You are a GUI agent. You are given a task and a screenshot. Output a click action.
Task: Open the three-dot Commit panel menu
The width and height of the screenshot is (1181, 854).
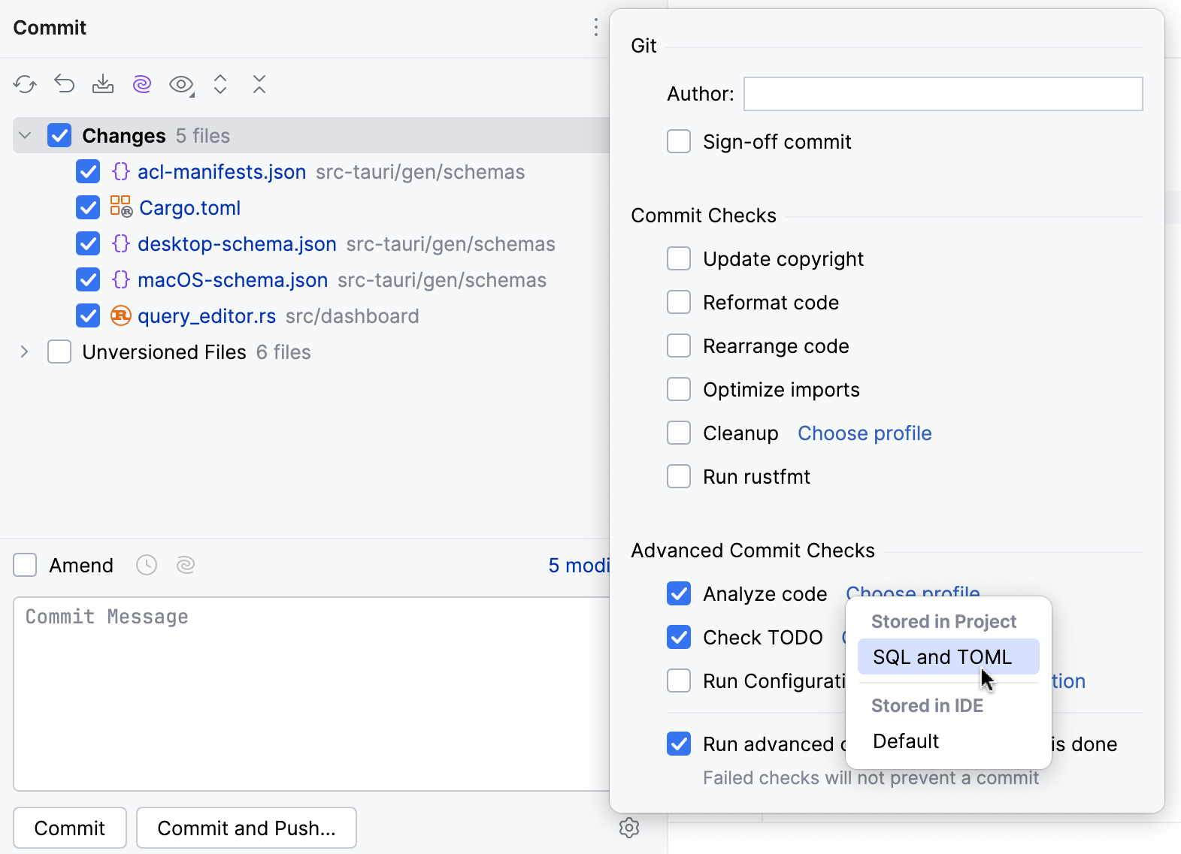pyautogui.click(x=595, y=28)
